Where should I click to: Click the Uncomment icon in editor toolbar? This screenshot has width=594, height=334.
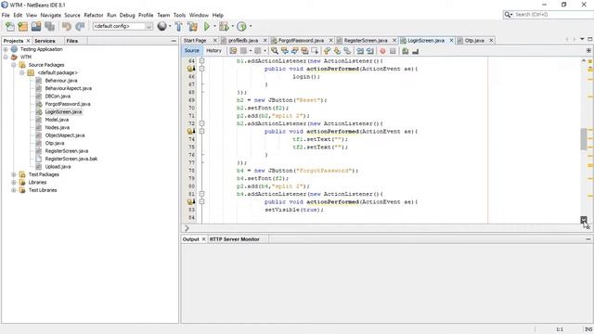pos(416,51)
